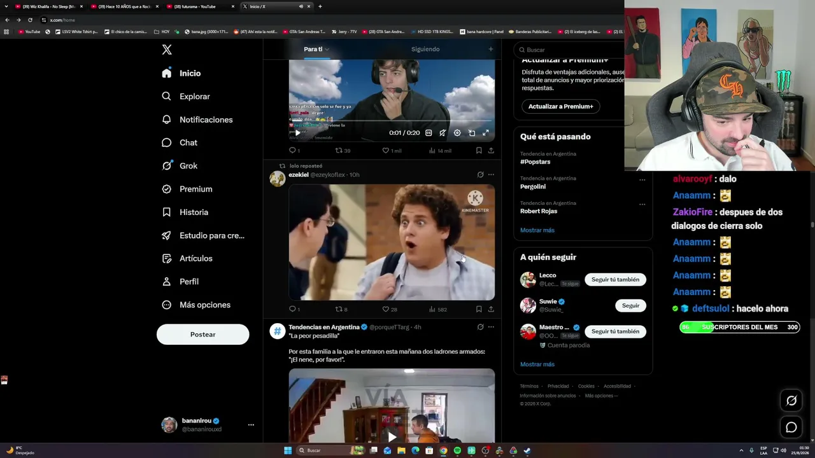Image resolution: width=815 pixels, height=458 pixels.
Task: Open ezekiel's profile avatar
Action: 278,178
